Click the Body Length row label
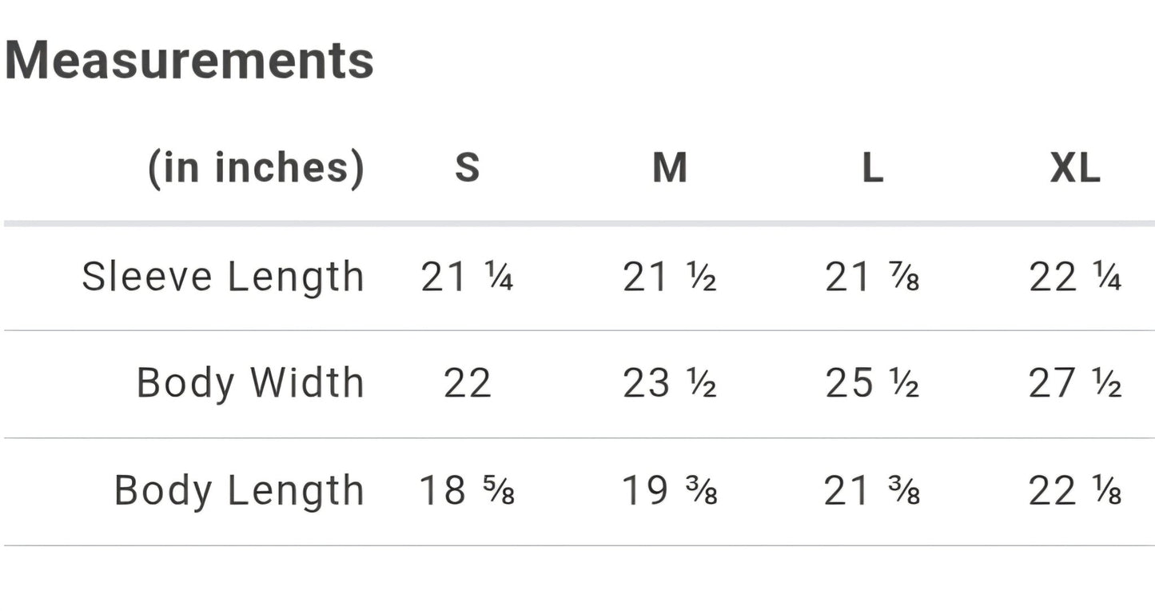Screen dimensions: 1155x611 tap(239, 490)
